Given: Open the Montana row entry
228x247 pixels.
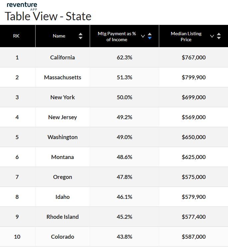Looking at the screenshot, I should tap(62, 157).
